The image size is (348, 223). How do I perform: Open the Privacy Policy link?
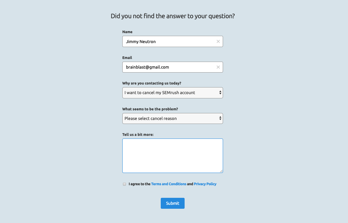pyautogui.click(x=205, y=184)
